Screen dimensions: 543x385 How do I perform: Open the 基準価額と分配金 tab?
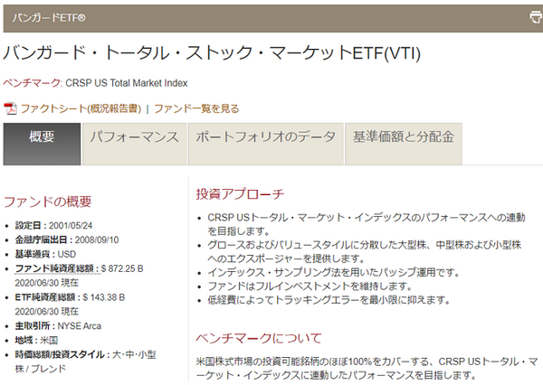(404, 144)
